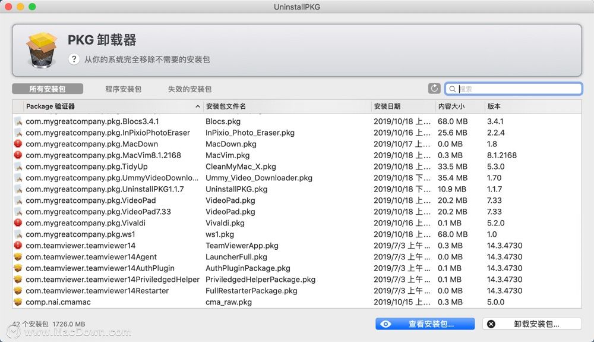Click LauncherFull.pkg file name
This screenshot has height=342, width=594.
236,257
